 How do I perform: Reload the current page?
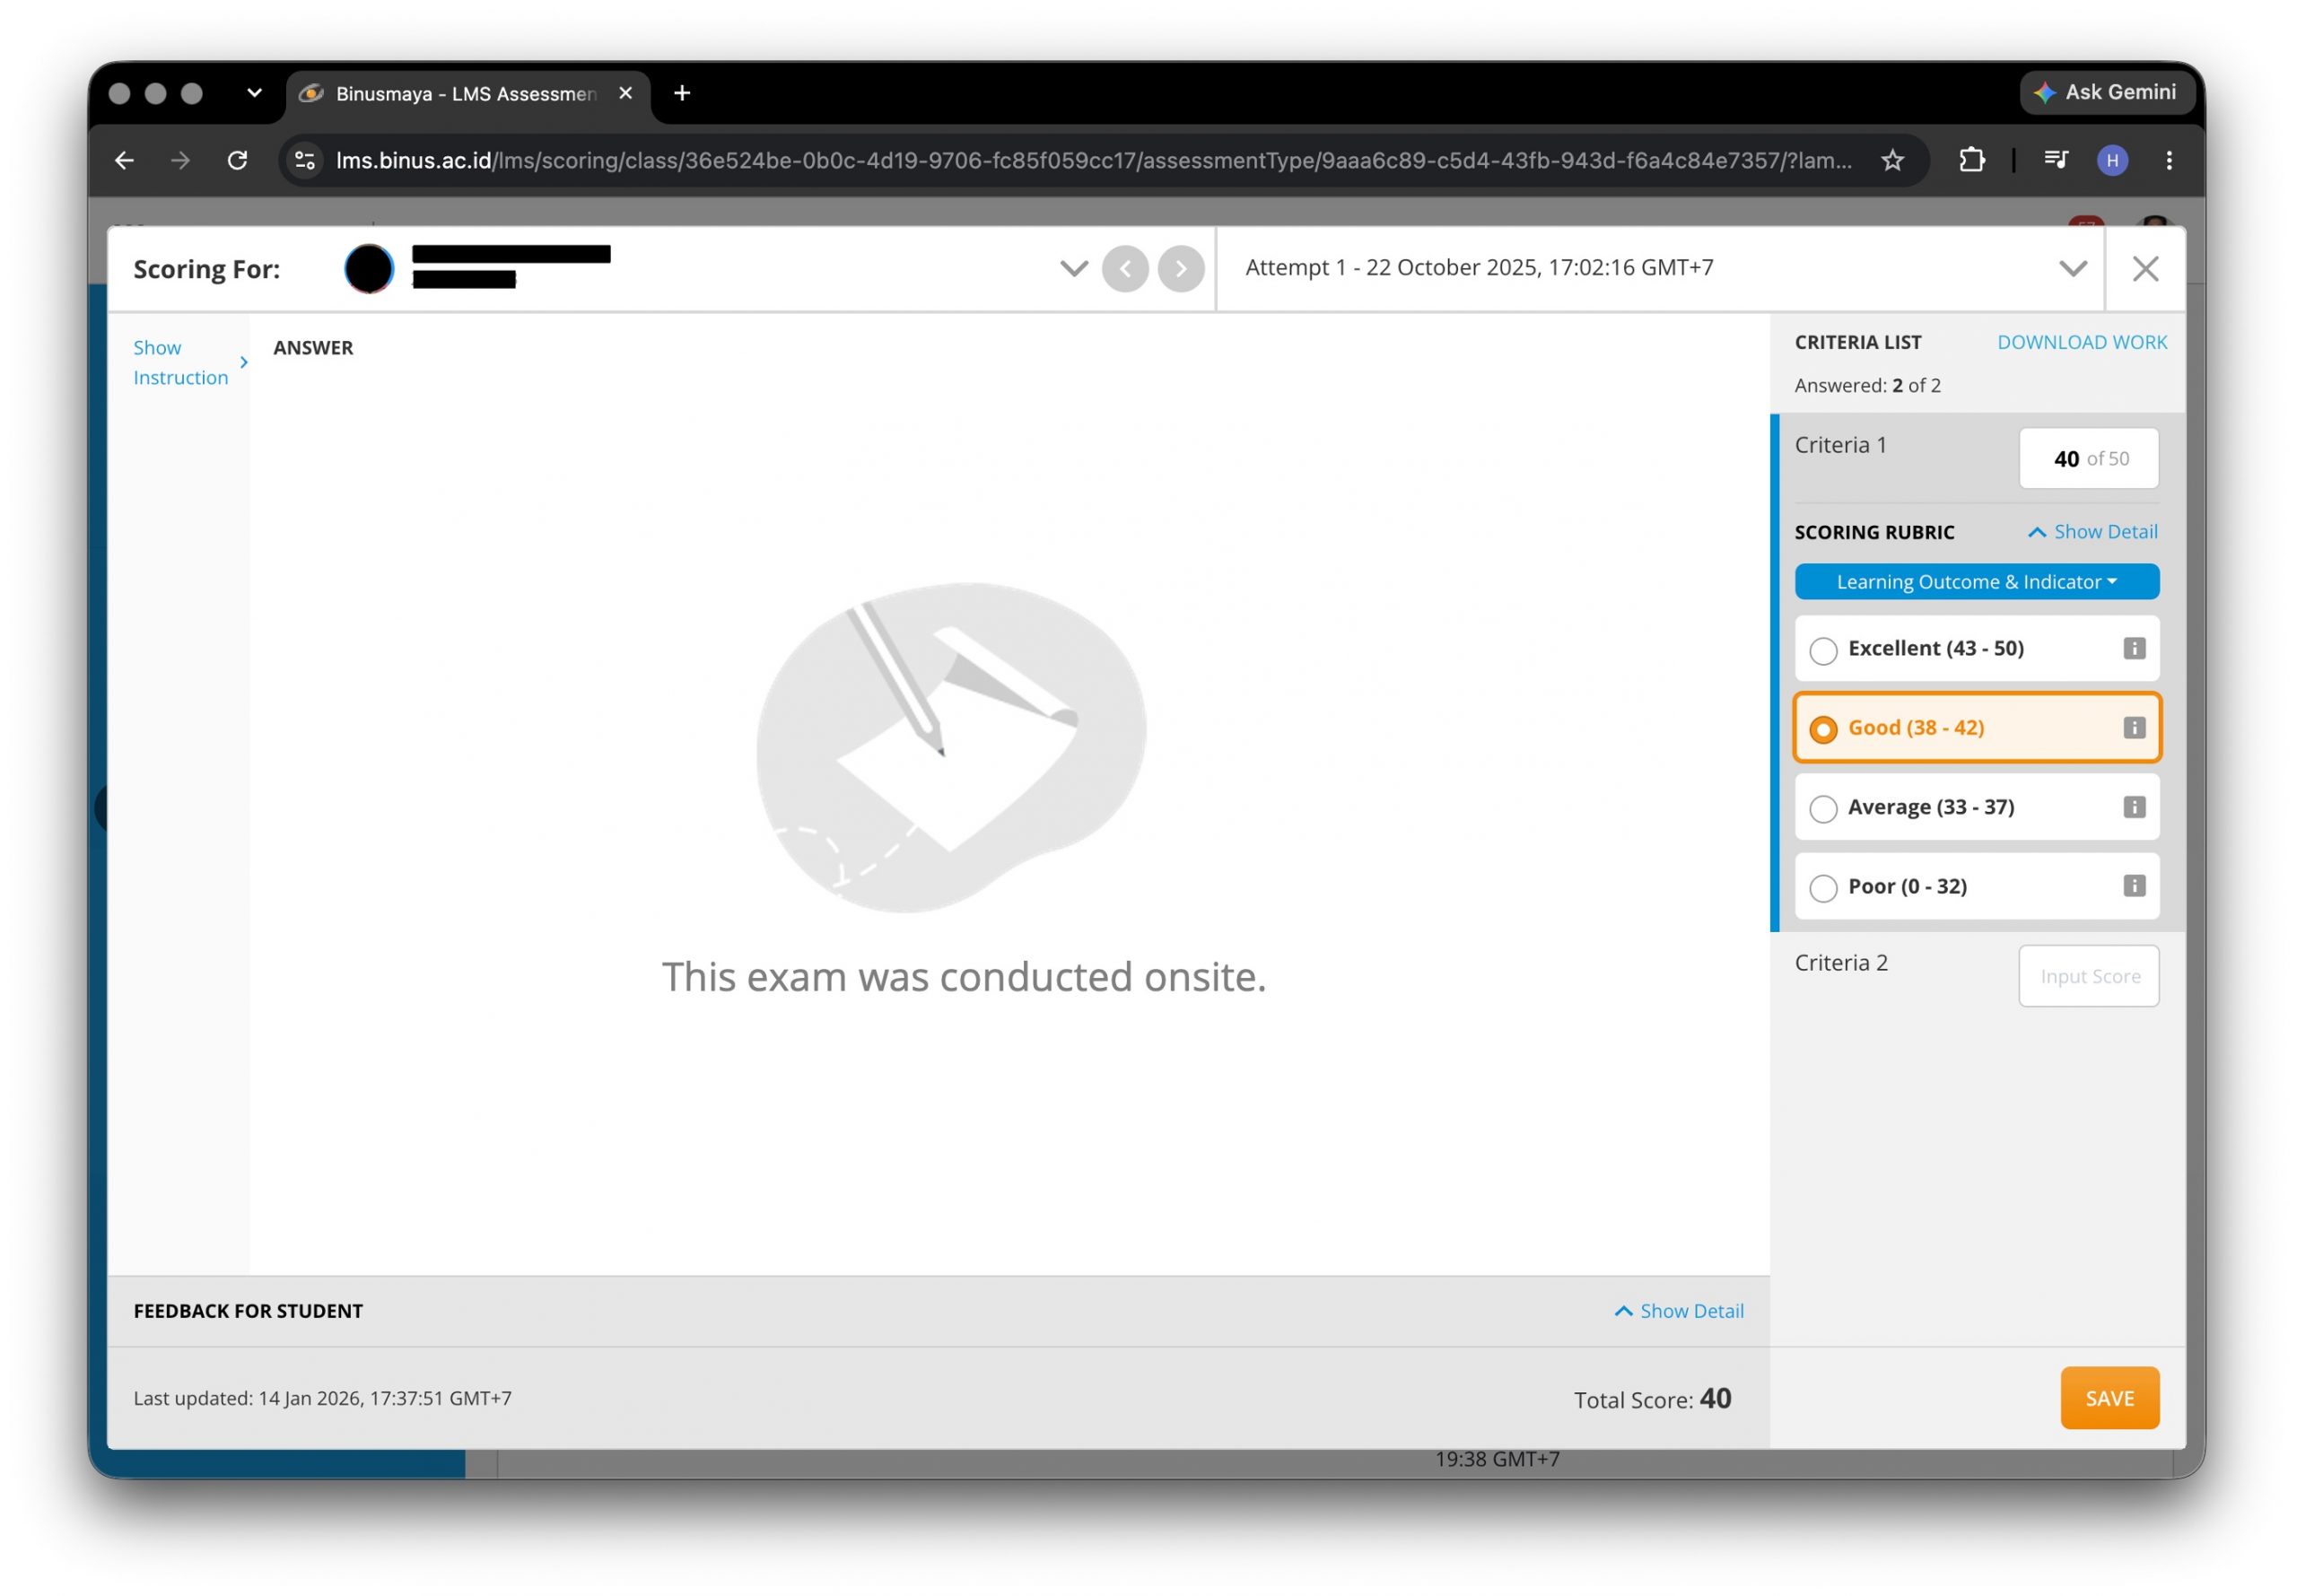pyautogui.click(x=237, y=160)
